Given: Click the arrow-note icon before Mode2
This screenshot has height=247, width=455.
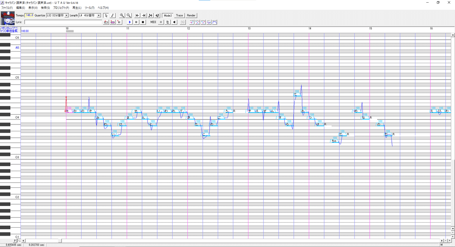Looking at the screenshot, I should tap(157, 16).
